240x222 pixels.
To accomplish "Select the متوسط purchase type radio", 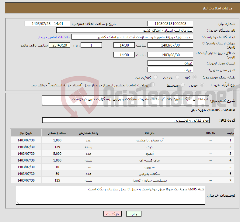I will pyautogui.click(x=183, y=85).
